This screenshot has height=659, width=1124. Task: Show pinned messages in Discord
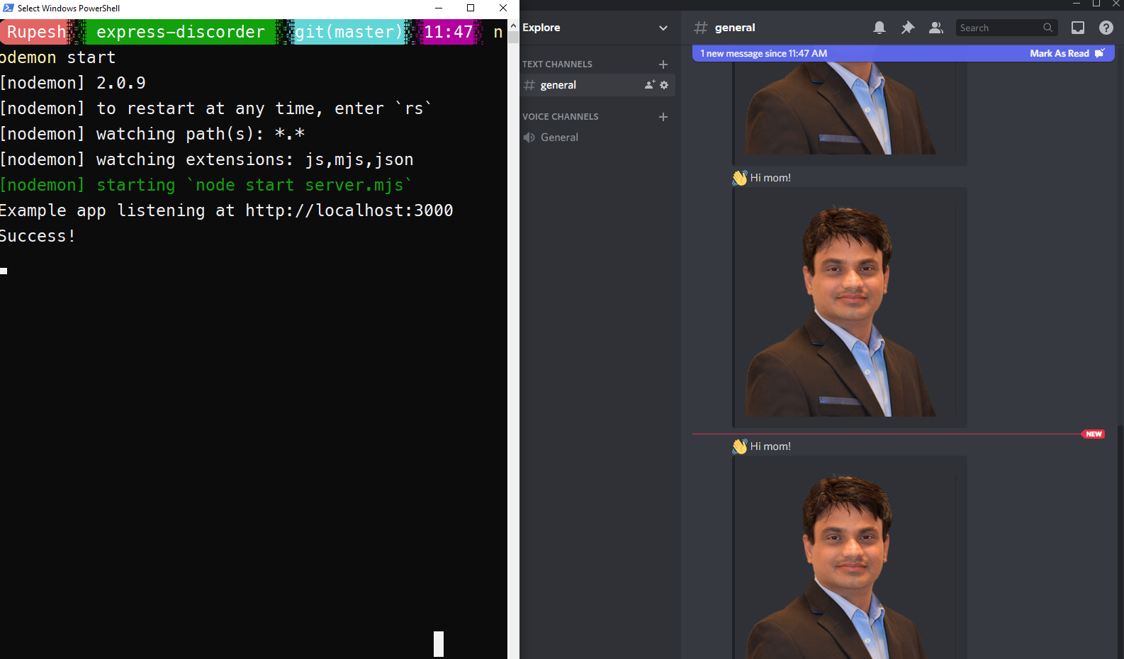[908, 28]
